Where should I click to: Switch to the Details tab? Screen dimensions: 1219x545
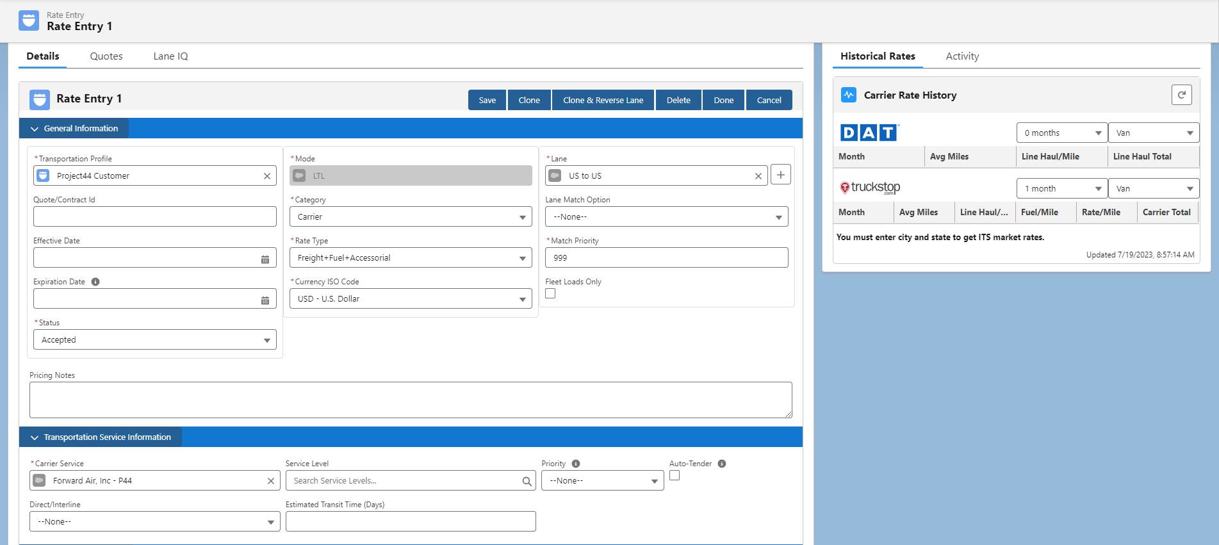click(x=43, y=56)
